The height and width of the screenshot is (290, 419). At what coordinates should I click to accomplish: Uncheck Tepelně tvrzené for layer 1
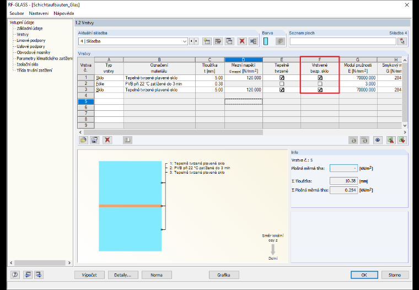(x=282, y=78)
